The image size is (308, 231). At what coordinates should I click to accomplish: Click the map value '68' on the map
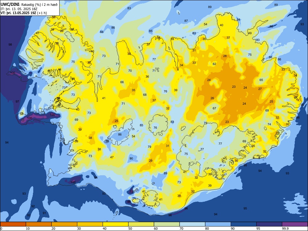coord(145,95)
